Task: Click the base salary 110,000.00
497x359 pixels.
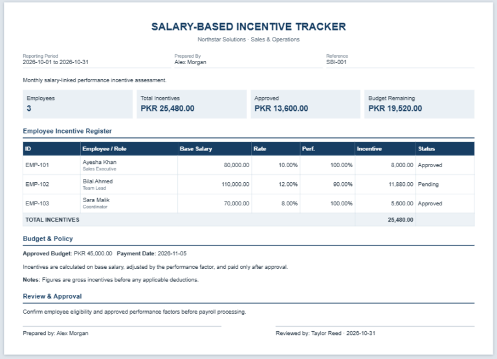Action: pos(235,185)
